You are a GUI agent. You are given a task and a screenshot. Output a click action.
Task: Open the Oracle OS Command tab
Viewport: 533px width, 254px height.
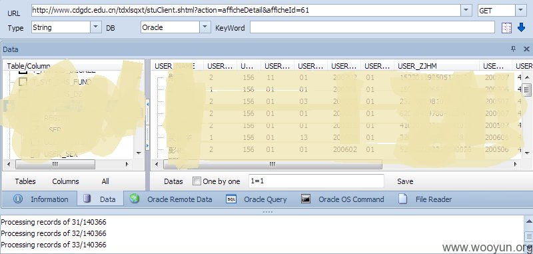[x=342, y=199]
